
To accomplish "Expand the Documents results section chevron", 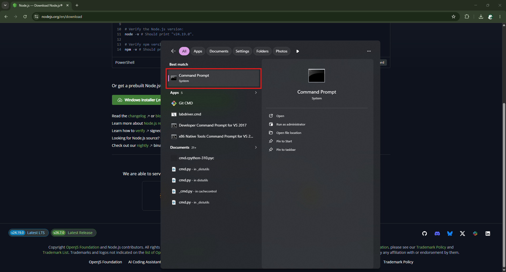I will pyautogui.click(x=256, y=147).
